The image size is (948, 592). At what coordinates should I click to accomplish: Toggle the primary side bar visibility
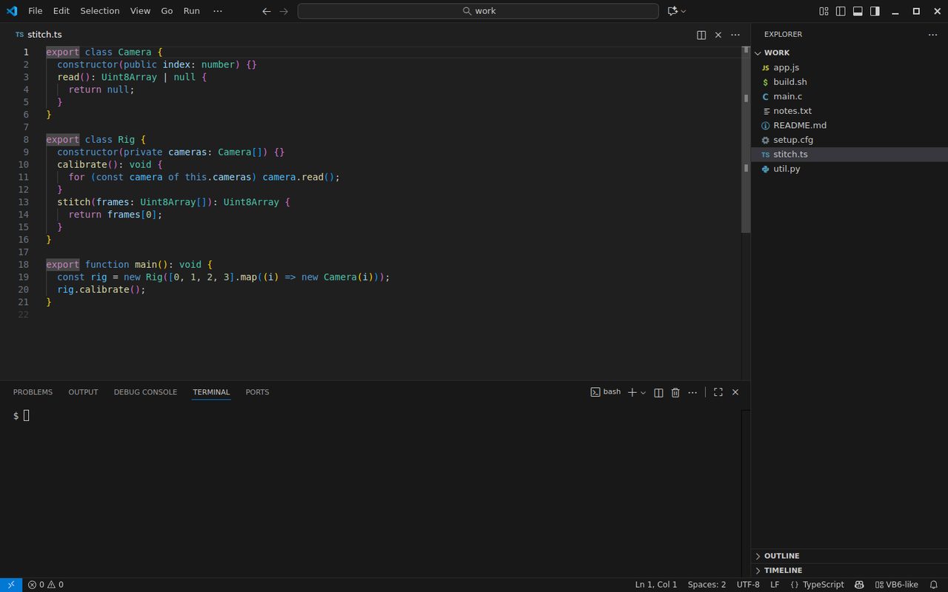841,11
